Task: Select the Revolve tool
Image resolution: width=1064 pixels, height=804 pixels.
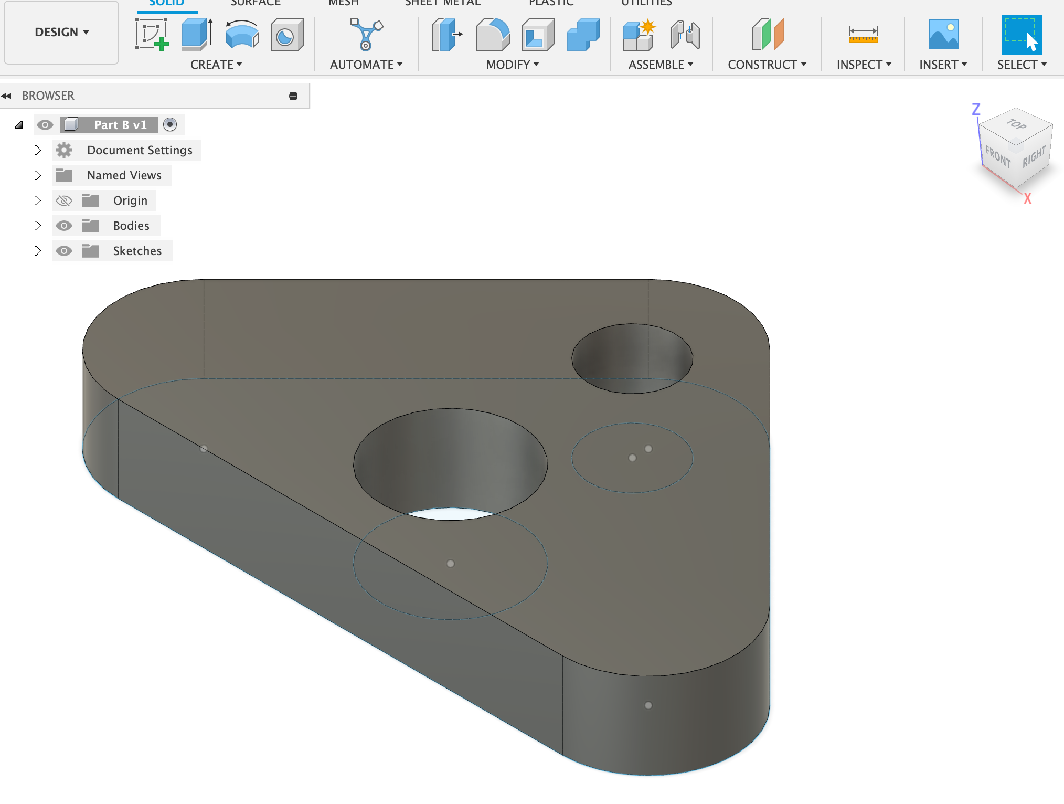Action: click(242, 35)
